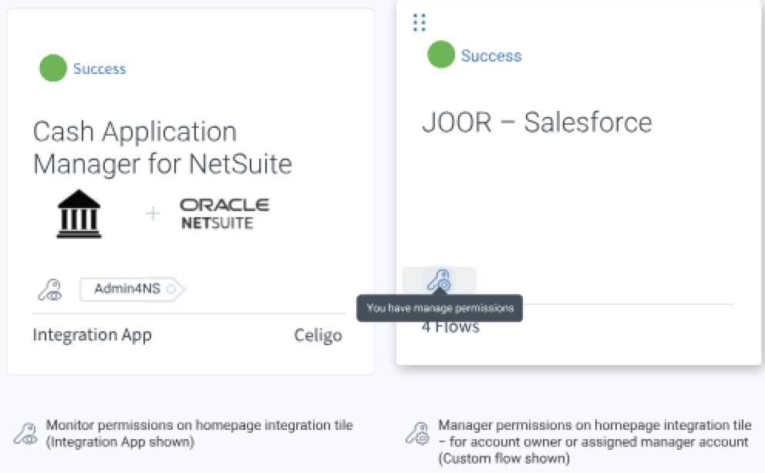
Task: Open Success status link on JOOR – Salesforce tile
Action: tap(491, 55)
